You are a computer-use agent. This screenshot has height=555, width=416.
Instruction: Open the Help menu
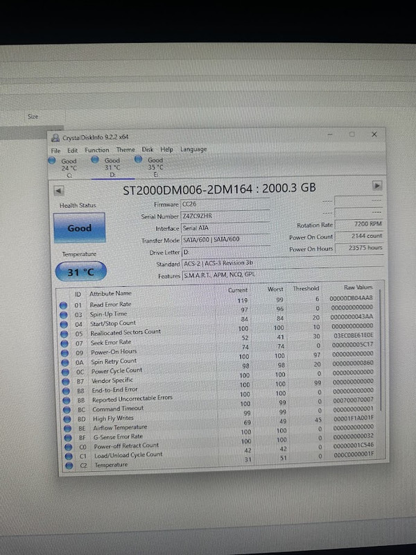point(166,149)
